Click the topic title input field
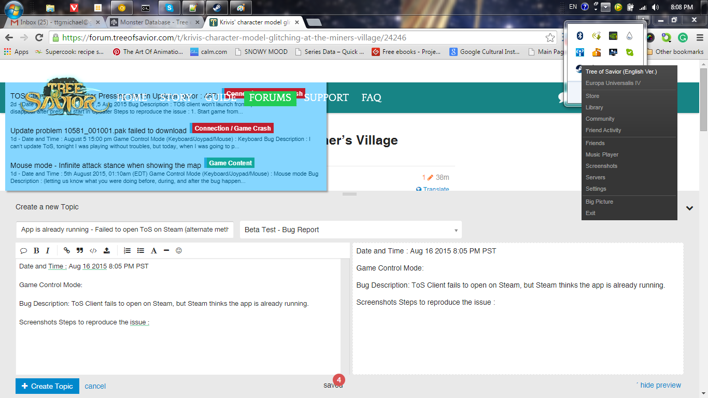The width and height of the screenshot is (708, 398). coord(124,230)
